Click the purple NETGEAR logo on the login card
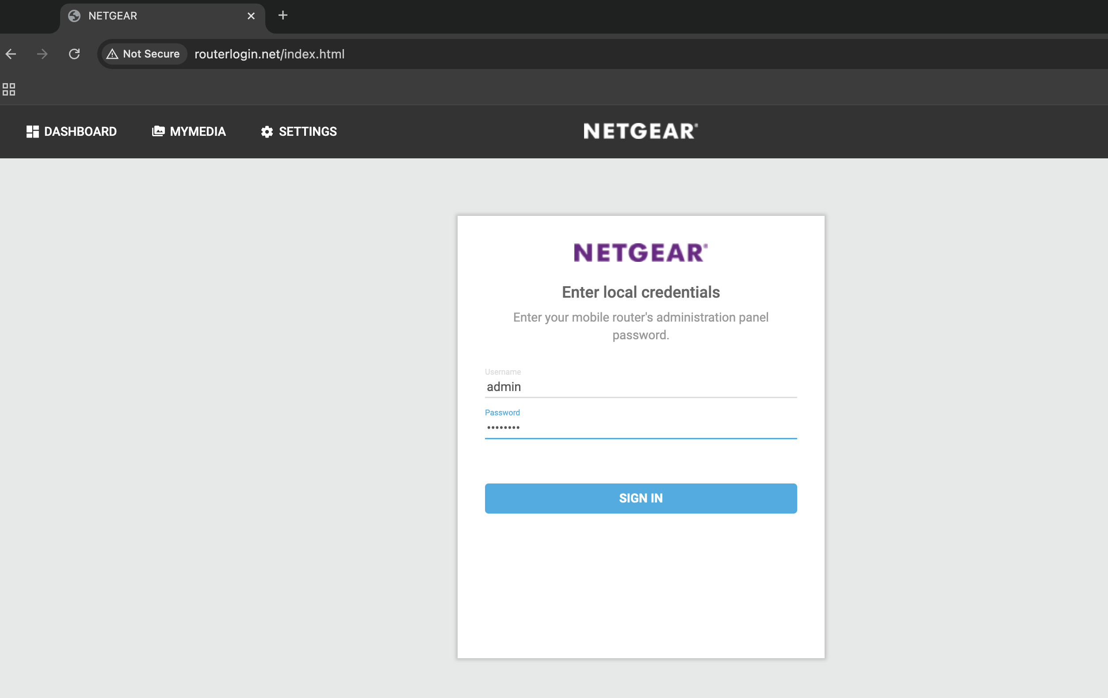Image resolution: width=1108 pixels, height=698 pixels. [x=640, y=253]
